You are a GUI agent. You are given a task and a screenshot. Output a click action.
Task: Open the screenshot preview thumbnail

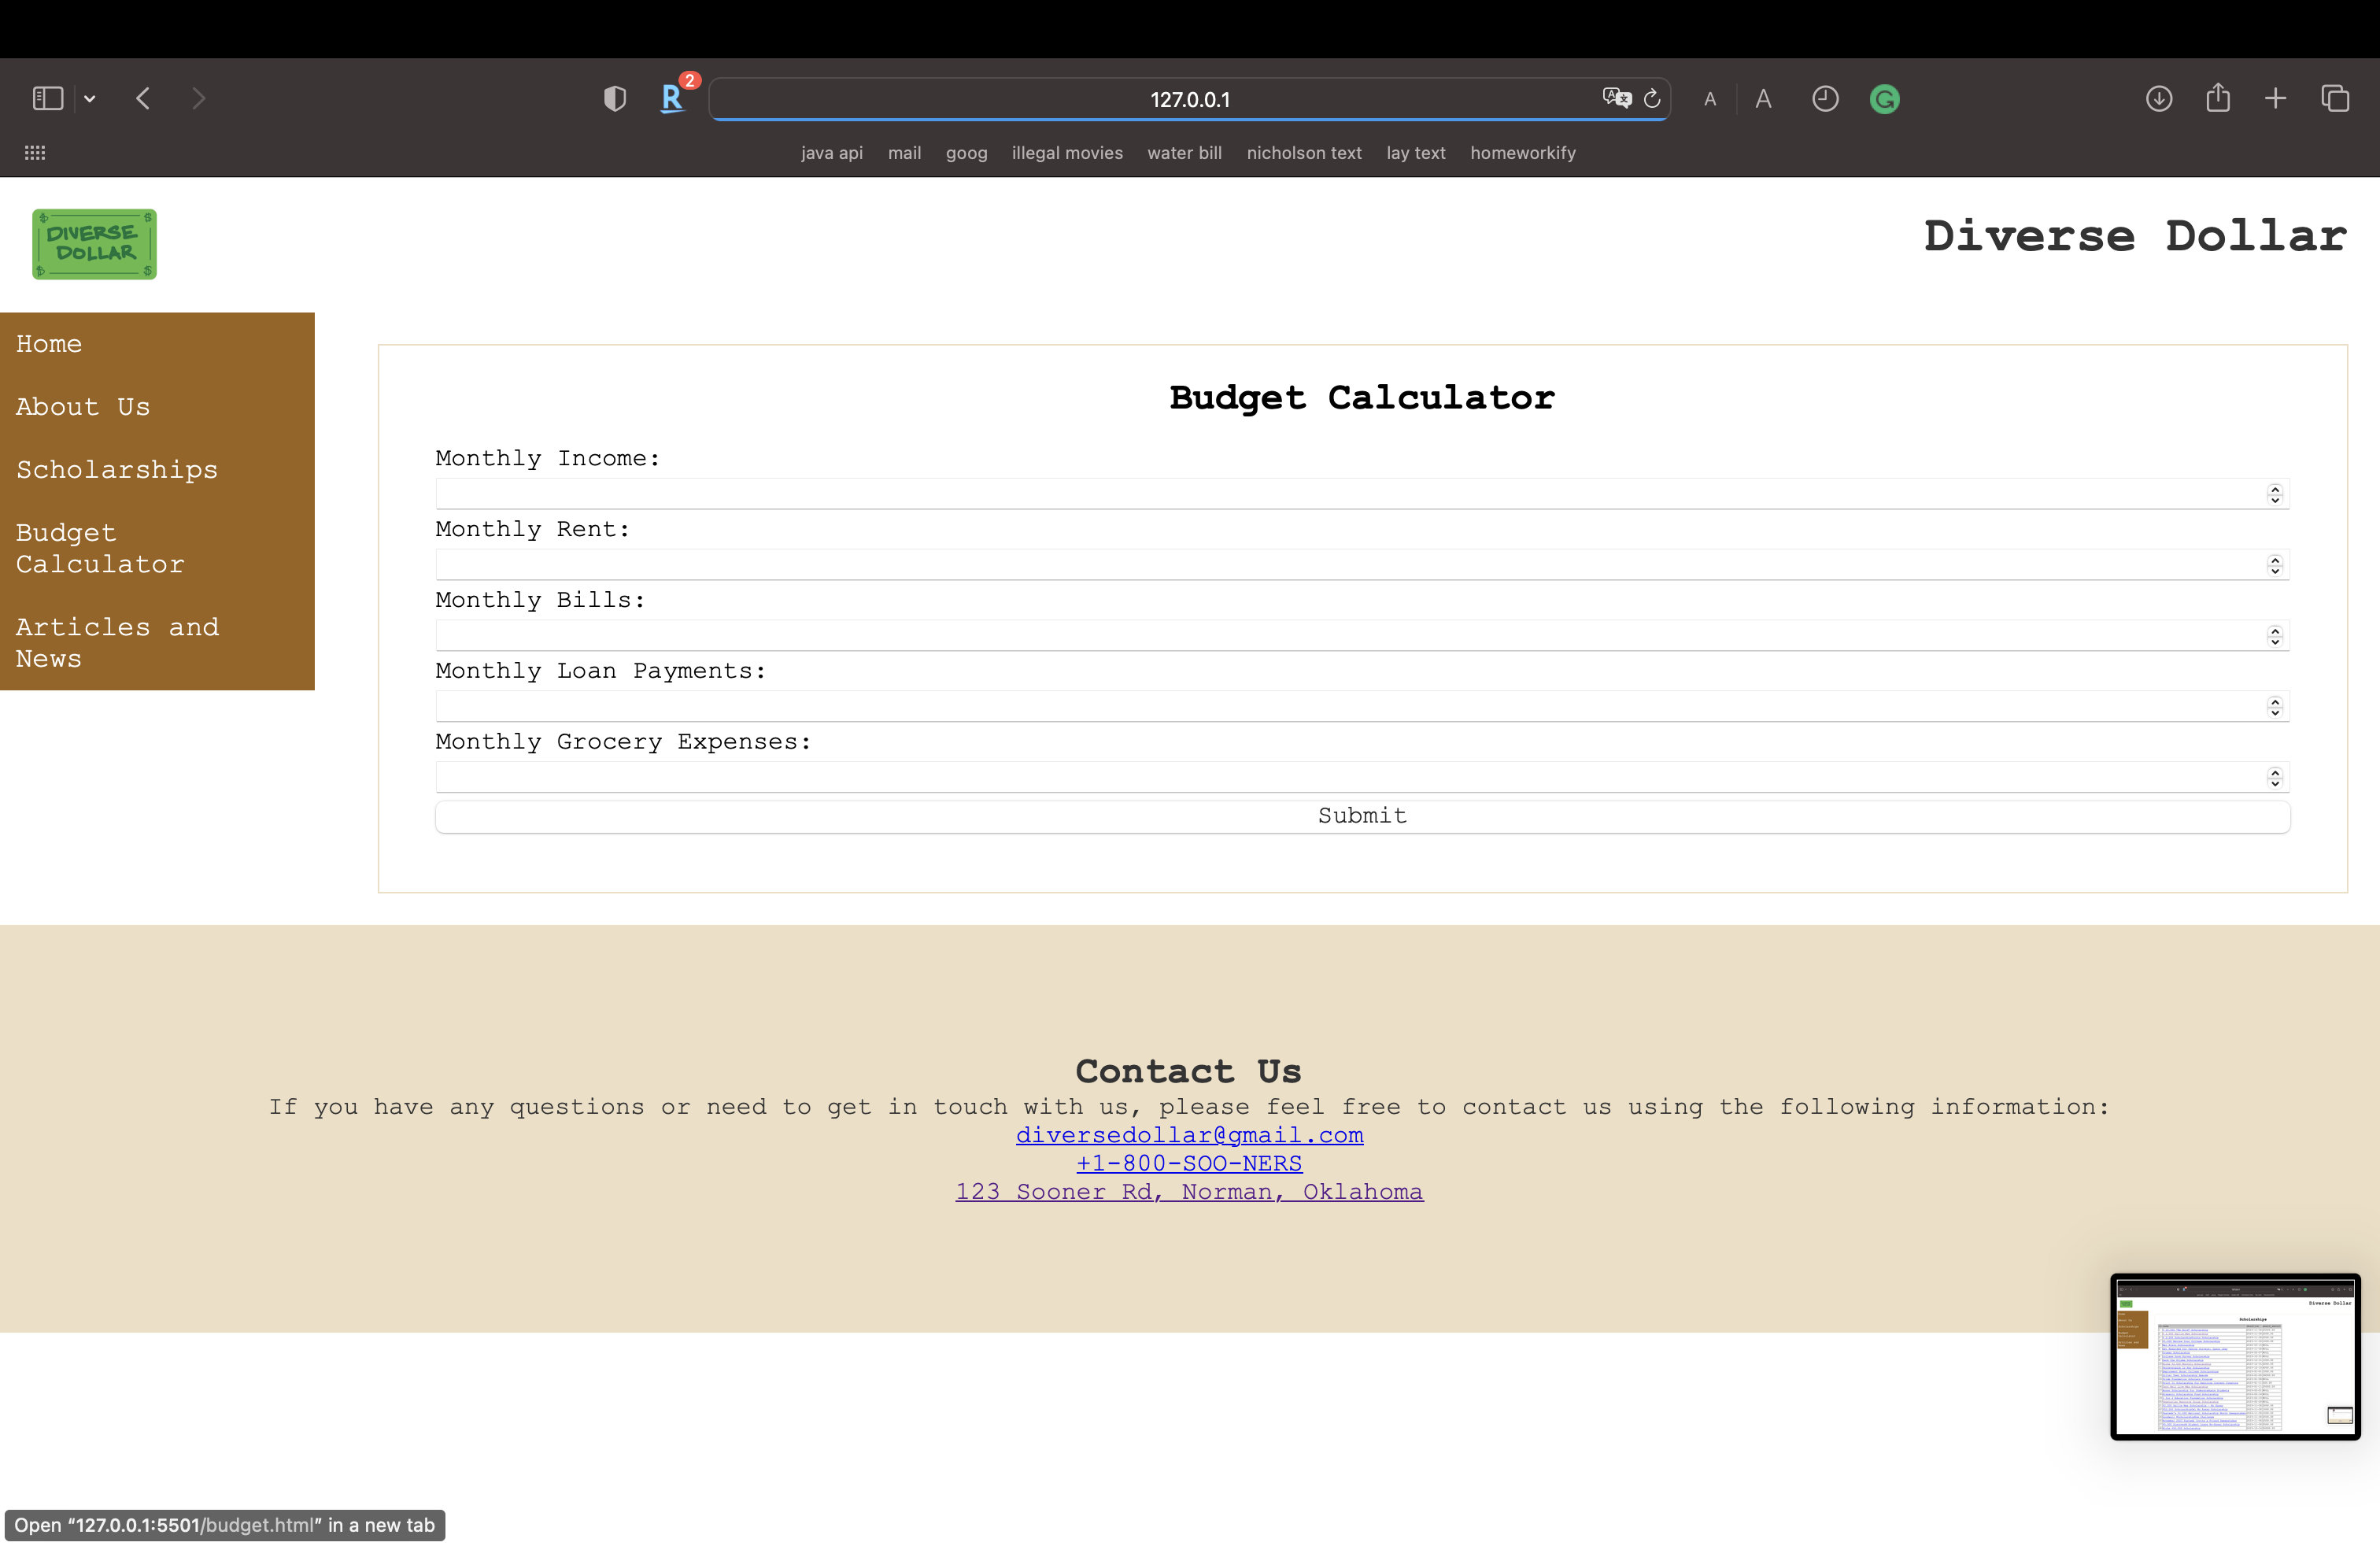click(x=2235, y=1356)
